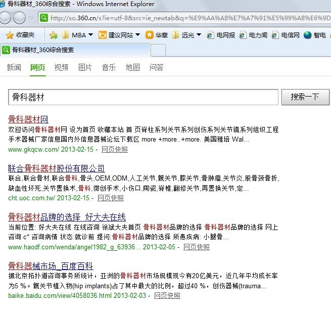Open the 骨科器材品牌的选择_好大夫在线 result
The image size is (331, 309).
[67, 217]
